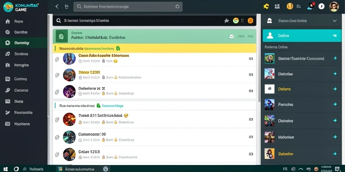Open the gold coin icon in header
Image resolution: width=345 pixels, height=172 pixels.
pyautogui.click(x=290, y=6)
